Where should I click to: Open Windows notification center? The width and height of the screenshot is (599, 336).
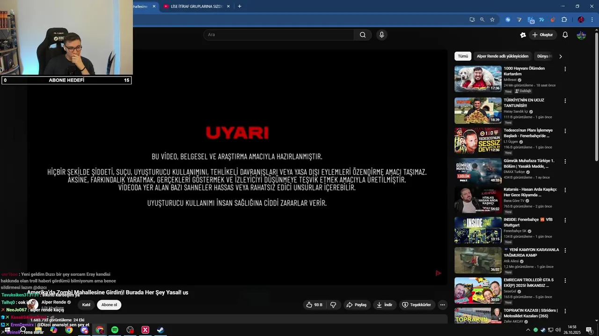tap(589, 330)
